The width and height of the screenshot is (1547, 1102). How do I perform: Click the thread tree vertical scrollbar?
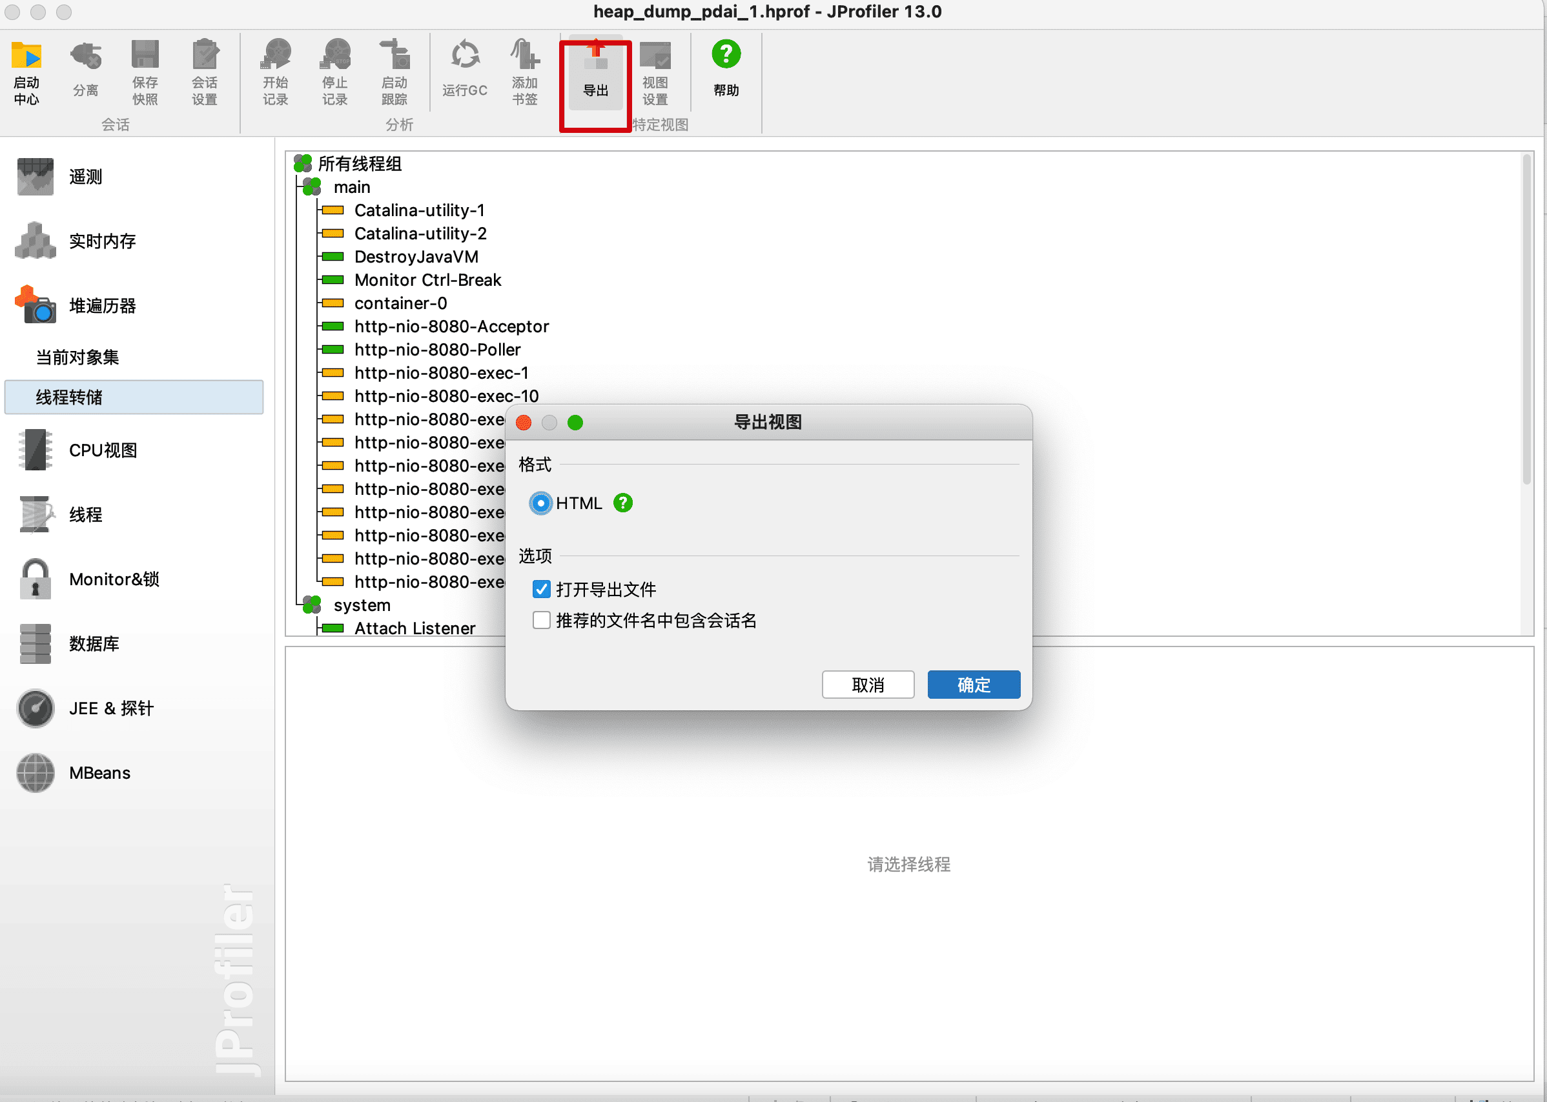(x=1526, y=319)
